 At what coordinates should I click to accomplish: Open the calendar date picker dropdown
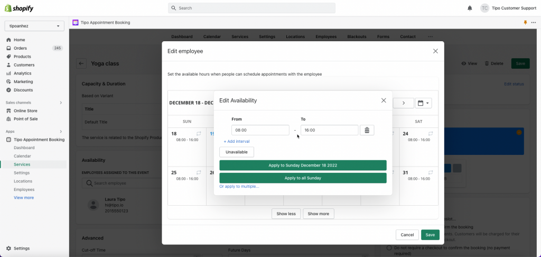(x=423, y=103)
